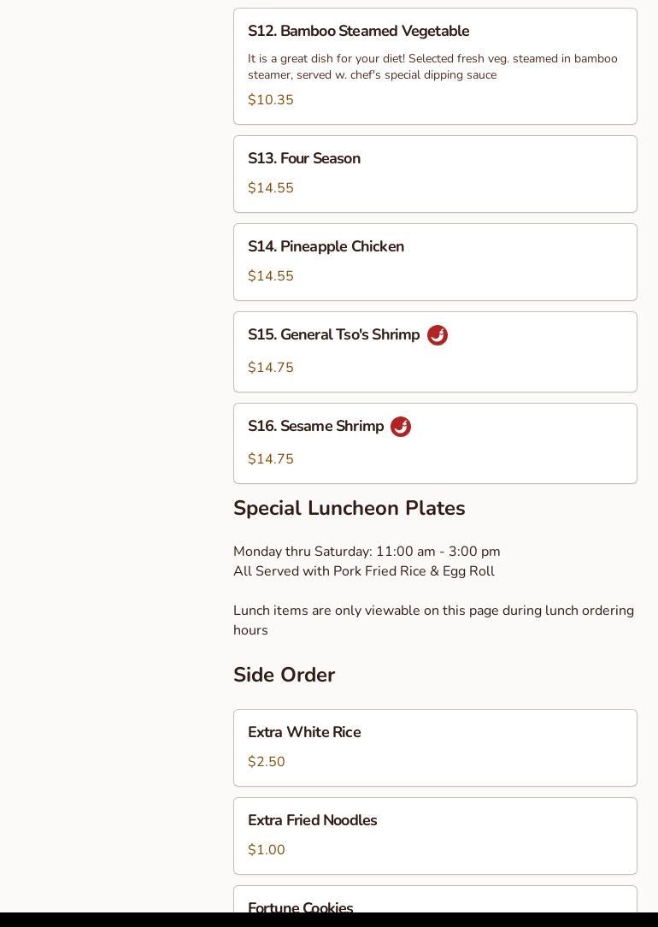Open the S15. General Tso's Shrimp title

pos(333,335)
